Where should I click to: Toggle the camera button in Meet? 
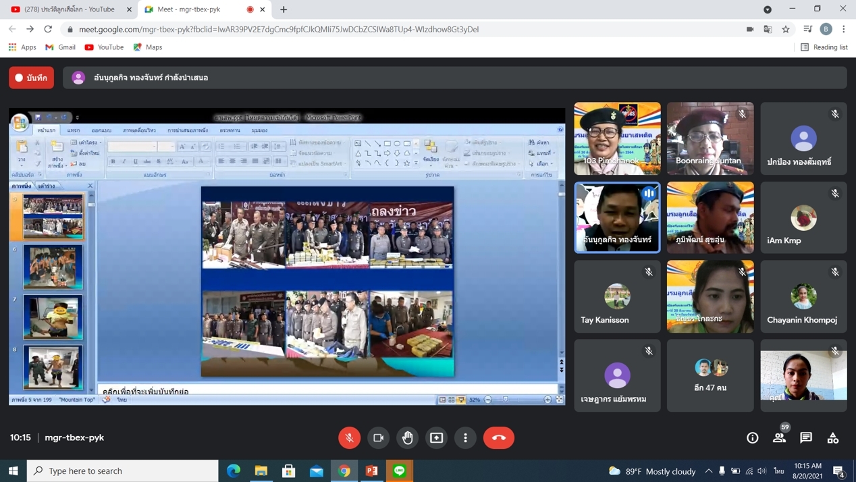[378, 437]
